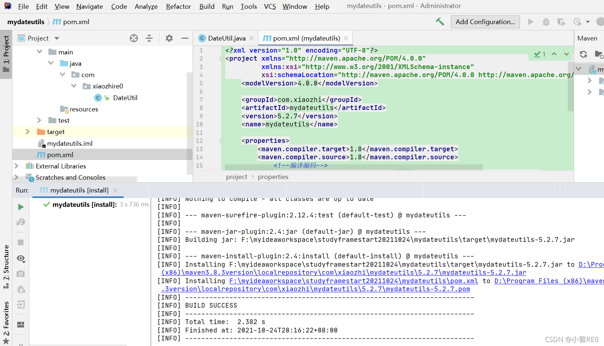
Task: Reload all Maven projects
Action: point(583,54)
